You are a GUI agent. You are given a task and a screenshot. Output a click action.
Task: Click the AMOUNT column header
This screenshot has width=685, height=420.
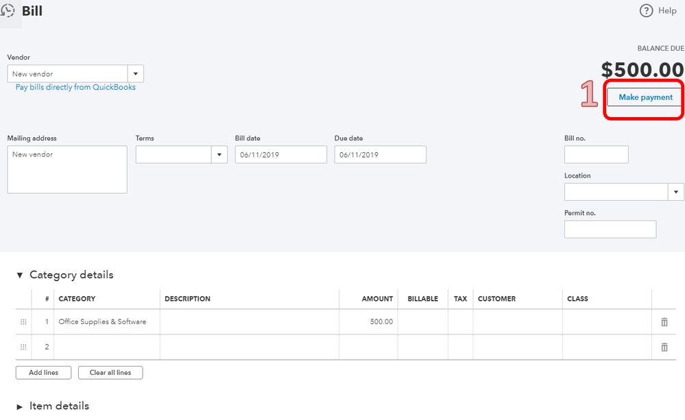click(377, 299)
